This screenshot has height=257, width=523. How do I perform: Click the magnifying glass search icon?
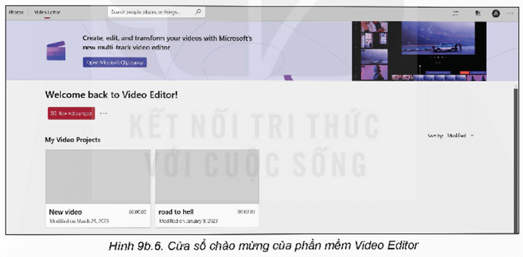[198, 12]
